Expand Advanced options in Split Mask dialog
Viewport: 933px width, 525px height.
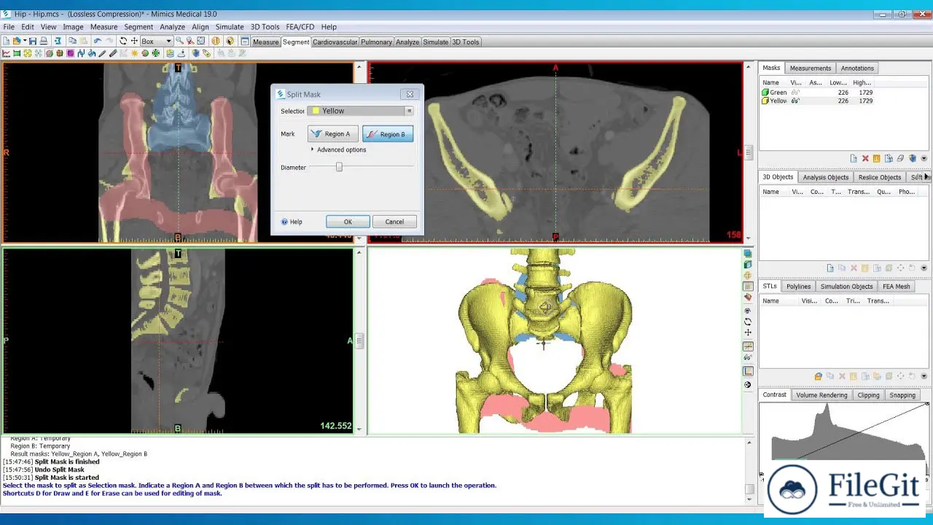[x=338, y=149]
